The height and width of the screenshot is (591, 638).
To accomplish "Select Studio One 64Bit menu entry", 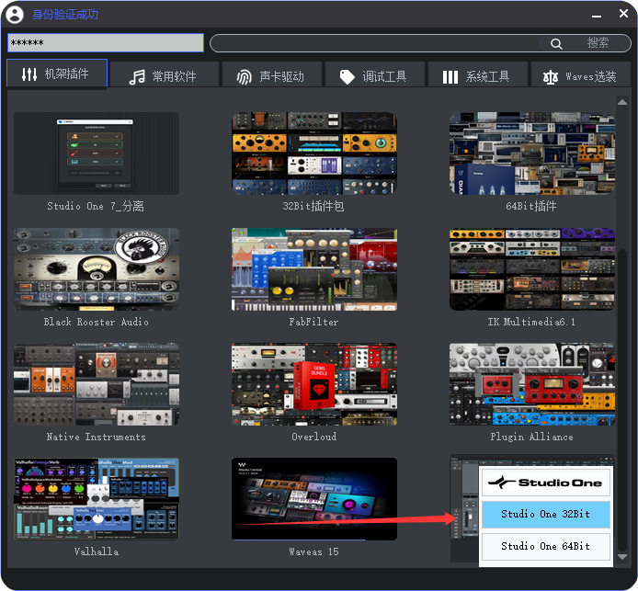I will click(546, 546).
